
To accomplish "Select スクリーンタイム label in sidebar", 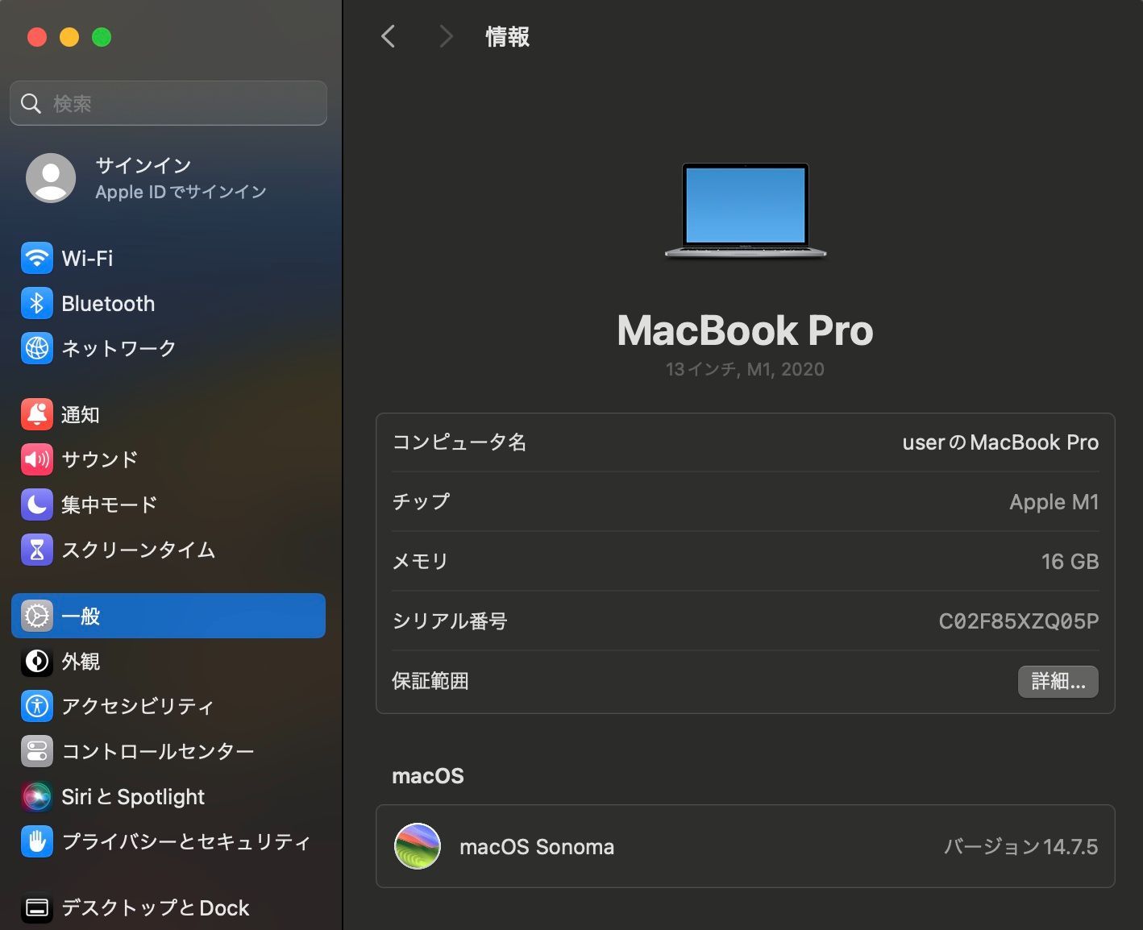I will 139,550.
